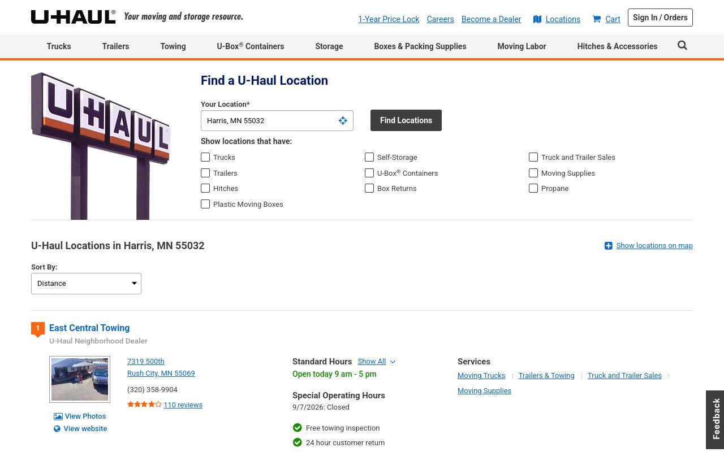Open the 110 reviews link
The height and width of the screenshot is (452, 724).
coord(183,405)
